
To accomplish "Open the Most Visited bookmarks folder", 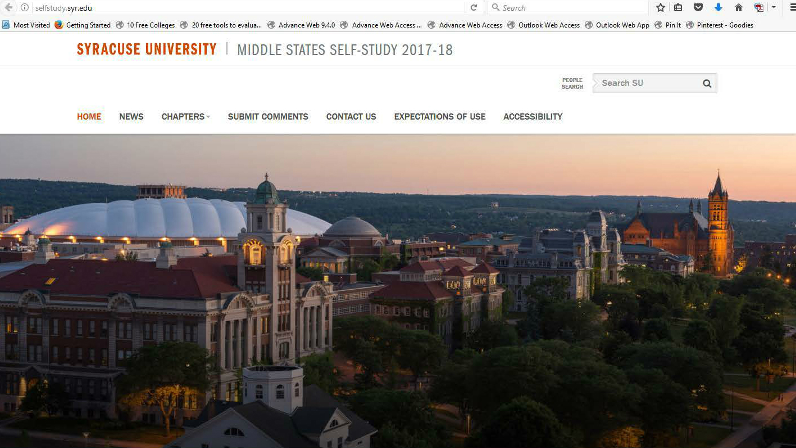I will (x=26, y=25).
